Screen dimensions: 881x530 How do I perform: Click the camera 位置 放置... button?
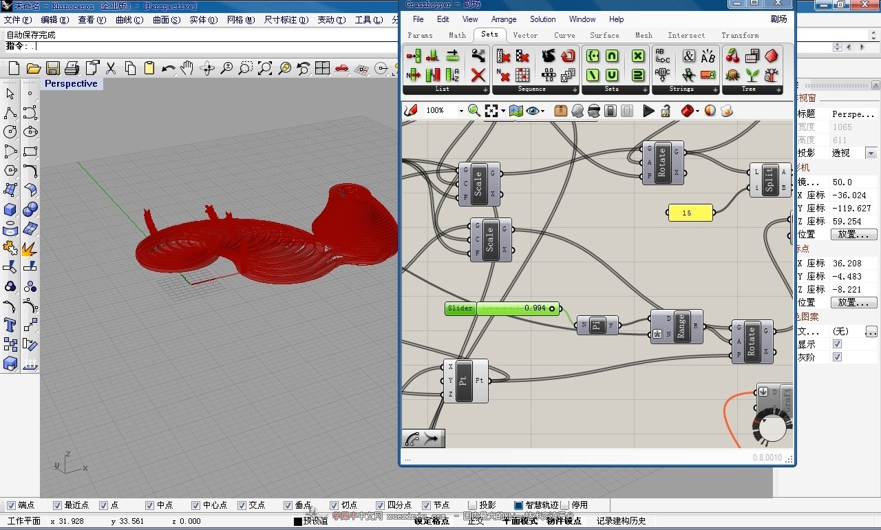pos(853,235)
